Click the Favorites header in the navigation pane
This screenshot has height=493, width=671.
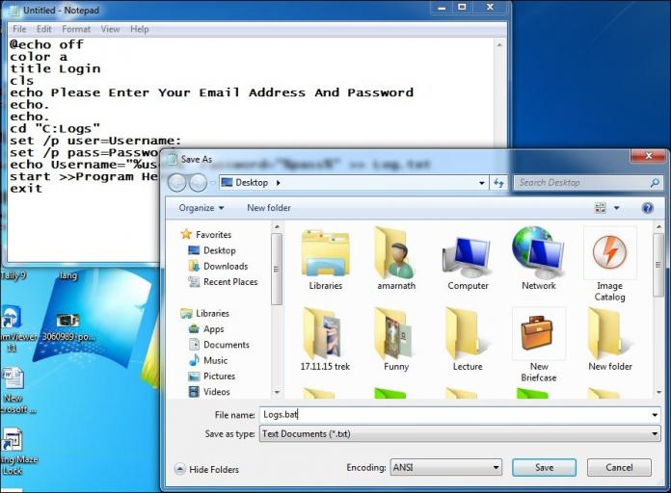pos(206,234)
